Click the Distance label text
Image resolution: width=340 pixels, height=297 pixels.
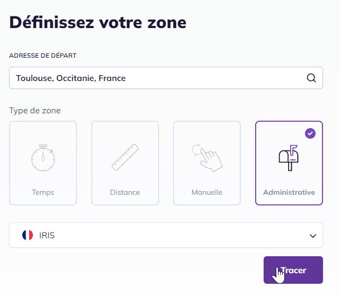125,192
